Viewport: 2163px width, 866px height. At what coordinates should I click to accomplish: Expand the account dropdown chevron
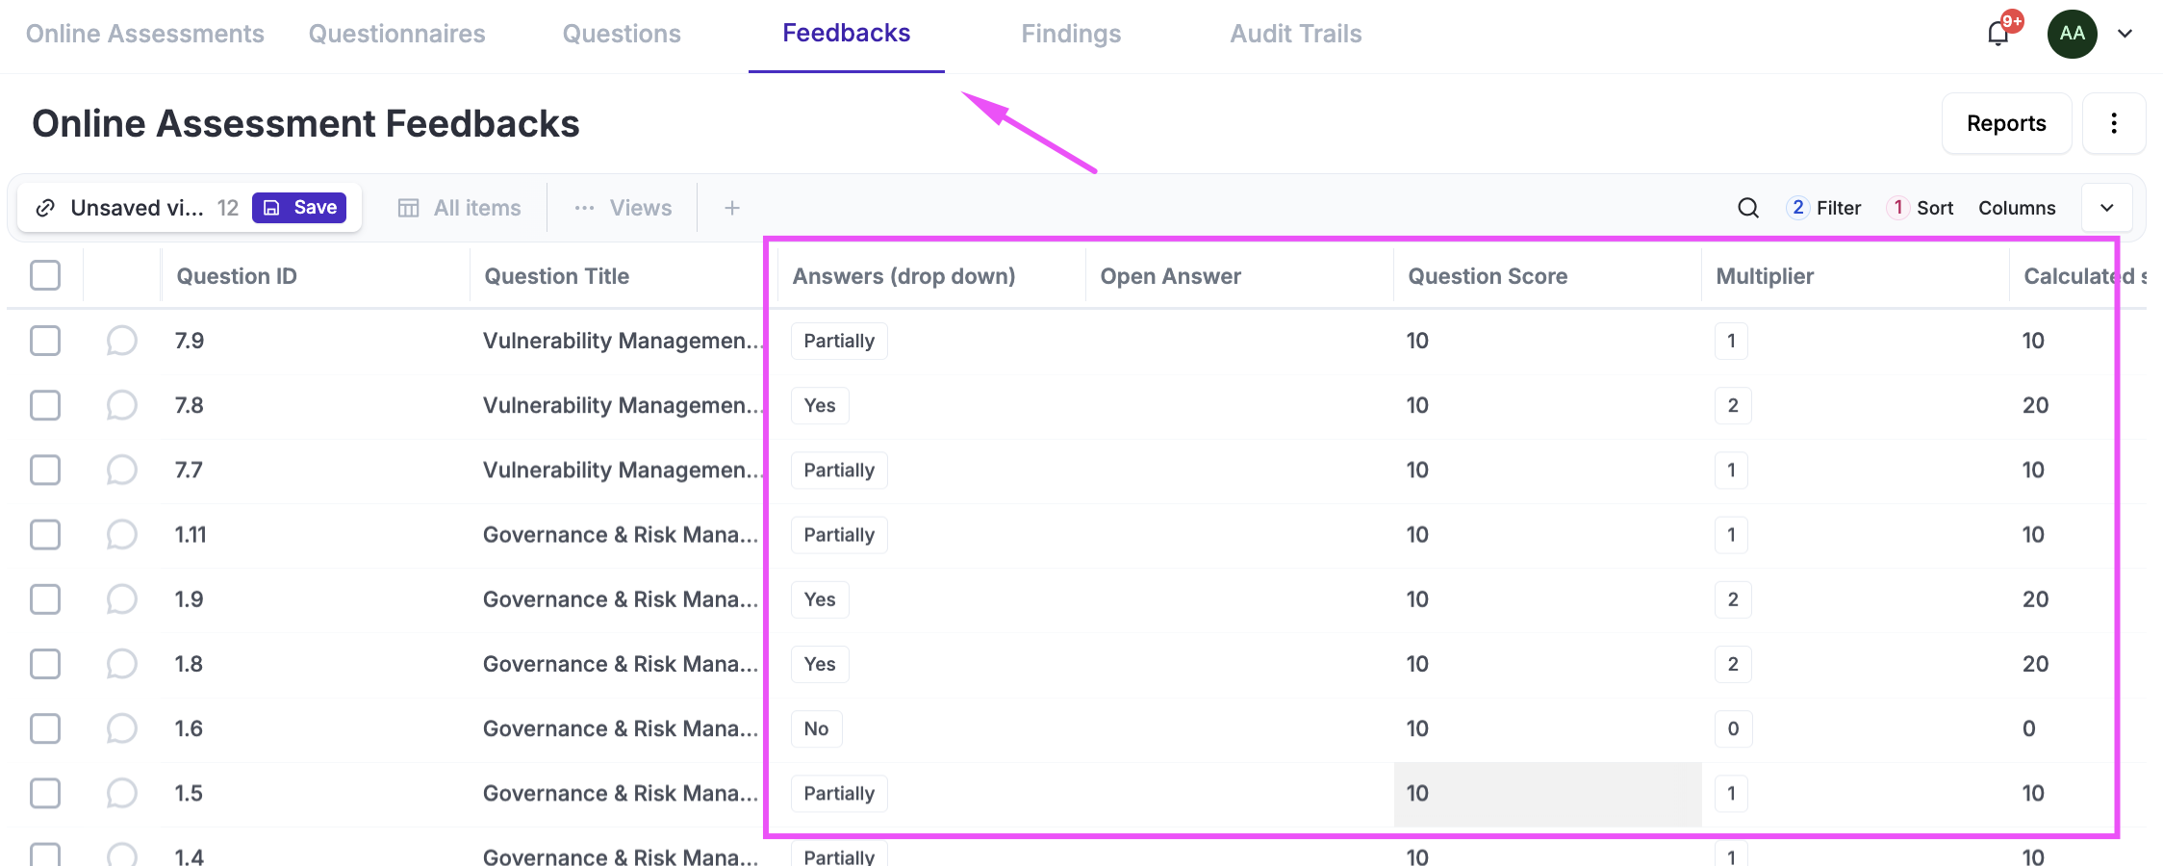[x=2125, y=34]
